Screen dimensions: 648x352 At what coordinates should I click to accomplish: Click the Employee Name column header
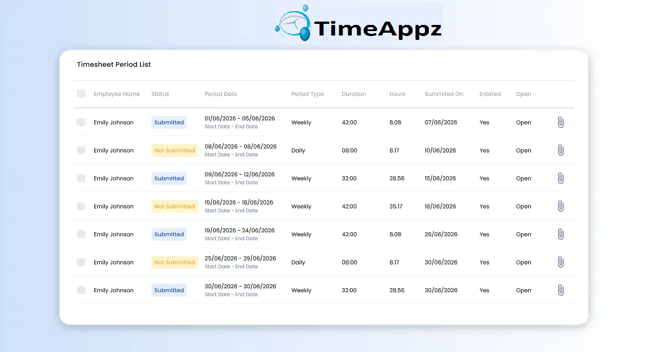point(117,94)
